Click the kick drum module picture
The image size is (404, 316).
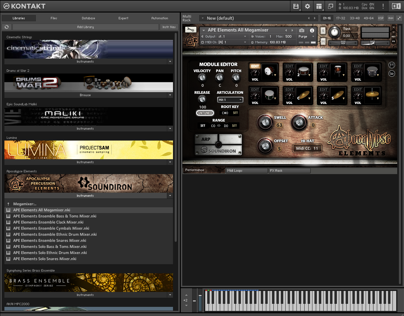270,71
